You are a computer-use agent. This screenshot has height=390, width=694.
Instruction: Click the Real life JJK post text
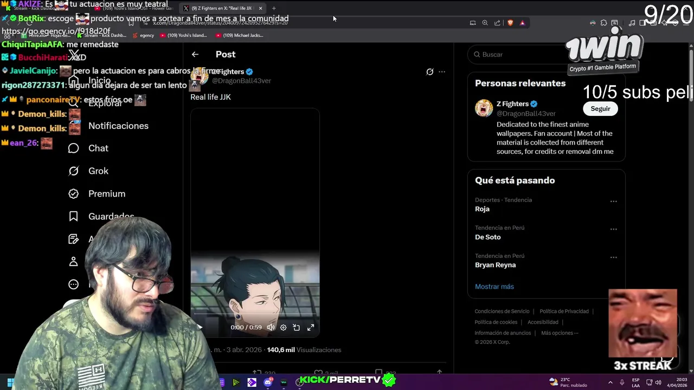click(x=210, y=97)
